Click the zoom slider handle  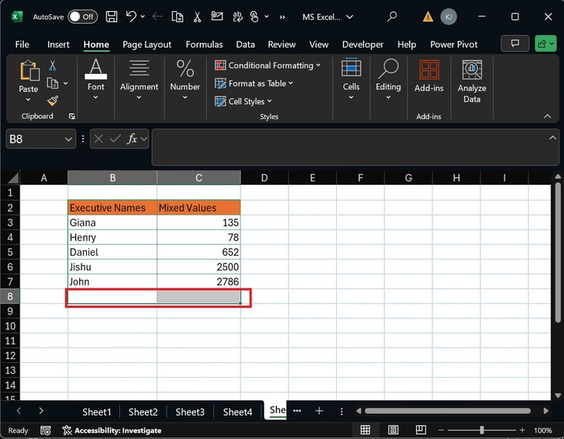coord(482,430)
